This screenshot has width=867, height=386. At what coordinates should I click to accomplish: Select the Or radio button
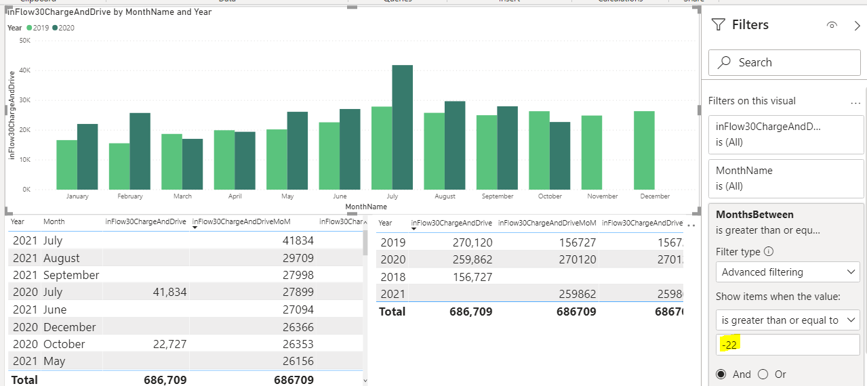(763, 374)
